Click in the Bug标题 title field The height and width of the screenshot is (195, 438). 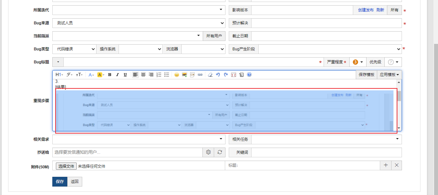pyautogui.click(x=194, y=62)
